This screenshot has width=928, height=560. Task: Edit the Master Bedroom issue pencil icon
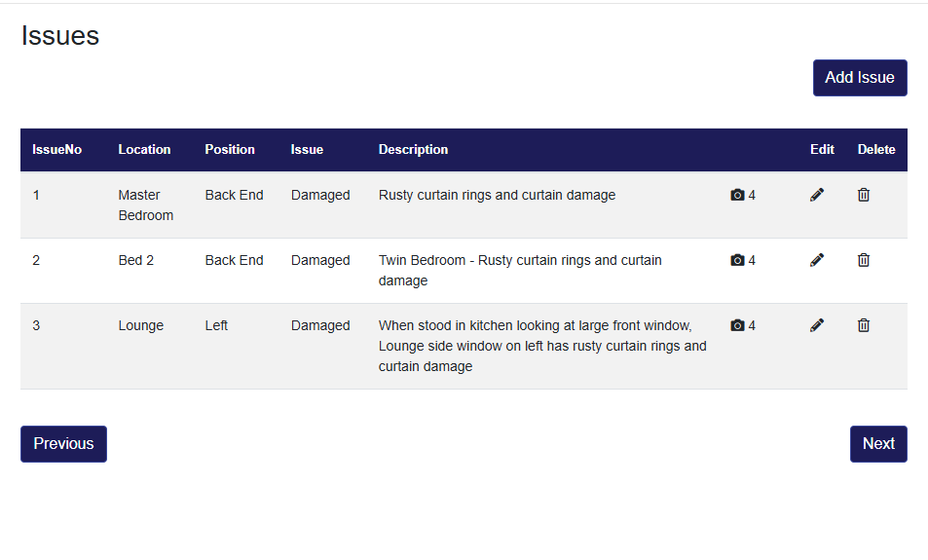[x=817, y=195]
